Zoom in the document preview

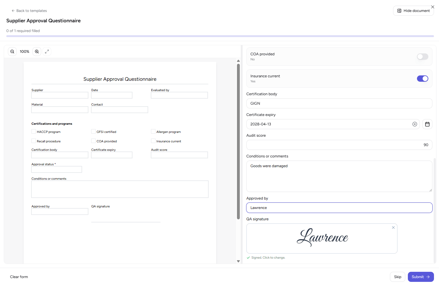point(37,52)
